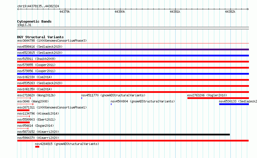Screen dimensions: 257x158
Task: Open the nsv6535263 (Sedlazeck2020) label
Action: coord(40,83)
